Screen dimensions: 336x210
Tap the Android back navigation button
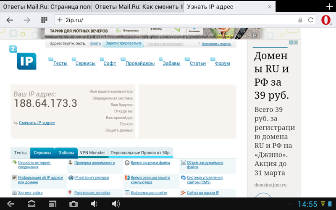point(10,204)
